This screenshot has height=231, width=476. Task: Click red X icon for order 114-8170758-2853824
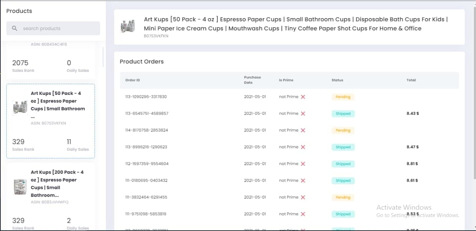click(303, 130)
